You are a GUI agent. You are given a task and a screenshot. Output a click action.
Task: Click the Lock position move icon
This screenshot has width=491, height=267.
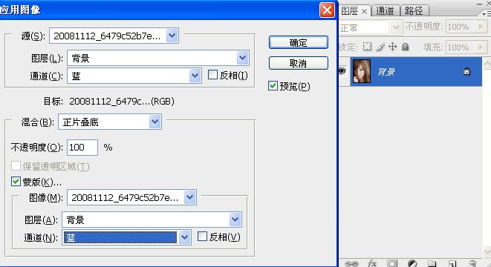(x=392, y=47)
